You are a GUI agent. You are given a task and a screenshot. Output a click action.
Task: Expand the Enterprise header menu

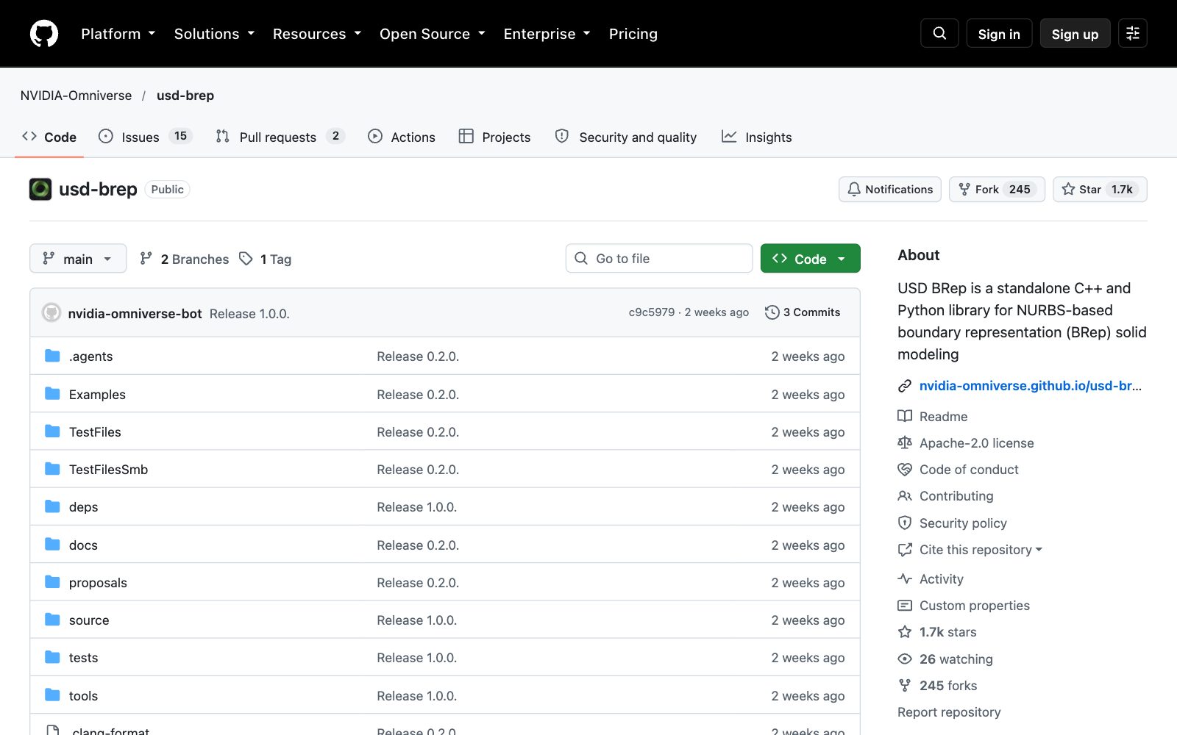click(x=547, y=34)
